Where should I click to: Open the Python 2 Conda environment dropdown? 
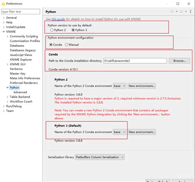coord(119,86)
